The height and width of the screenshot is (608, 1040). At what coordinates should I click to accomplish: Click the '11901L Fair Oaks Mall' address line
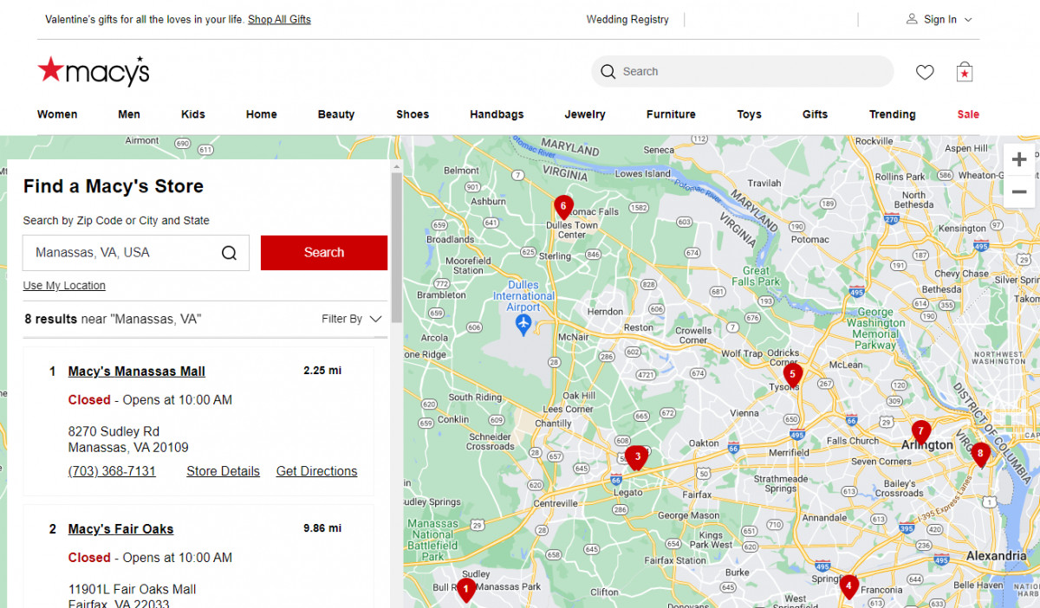pos(133,589)
